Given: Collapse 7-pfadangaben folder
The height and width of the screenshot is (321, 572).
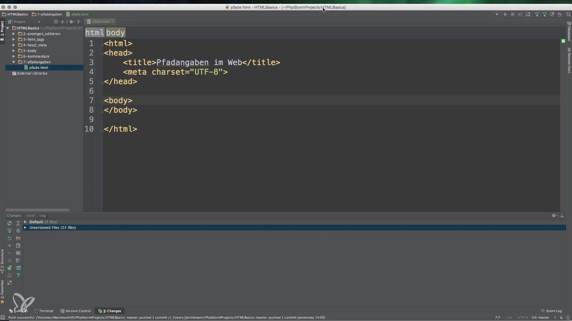Looking at the screenshot, I should tap(13, 62).
